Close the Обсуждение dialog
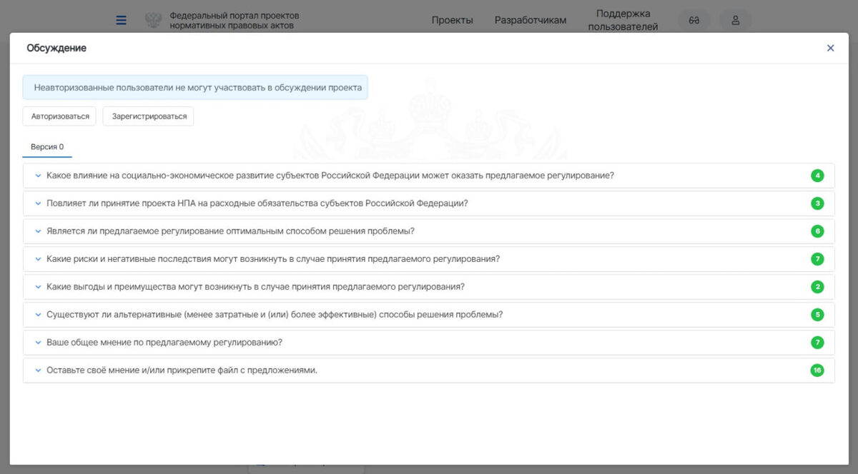858x474 pixels. click(830, 48)
